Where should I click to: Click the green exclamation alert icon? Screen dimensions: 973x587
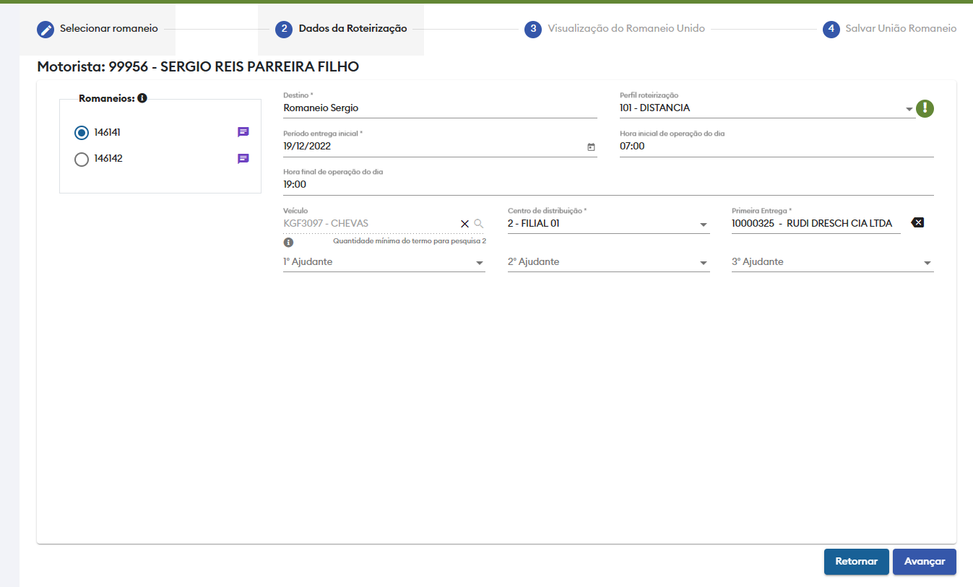[925, 108]
